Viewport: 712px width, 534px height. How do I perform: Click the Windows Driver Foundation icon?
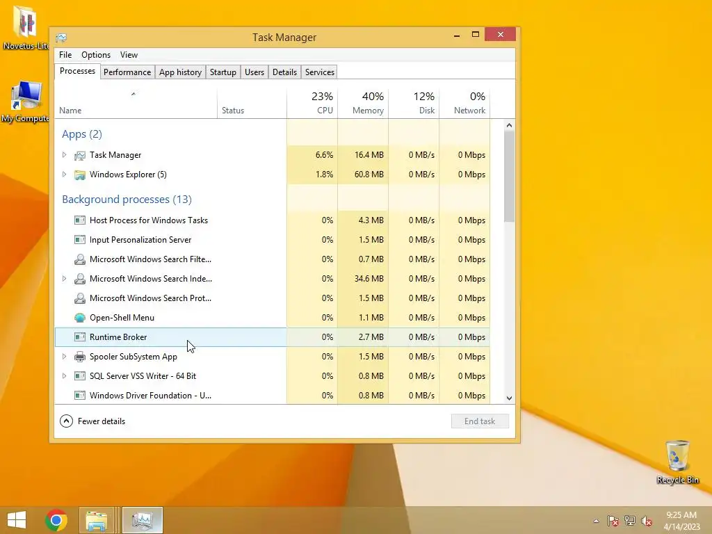point(80,396)
